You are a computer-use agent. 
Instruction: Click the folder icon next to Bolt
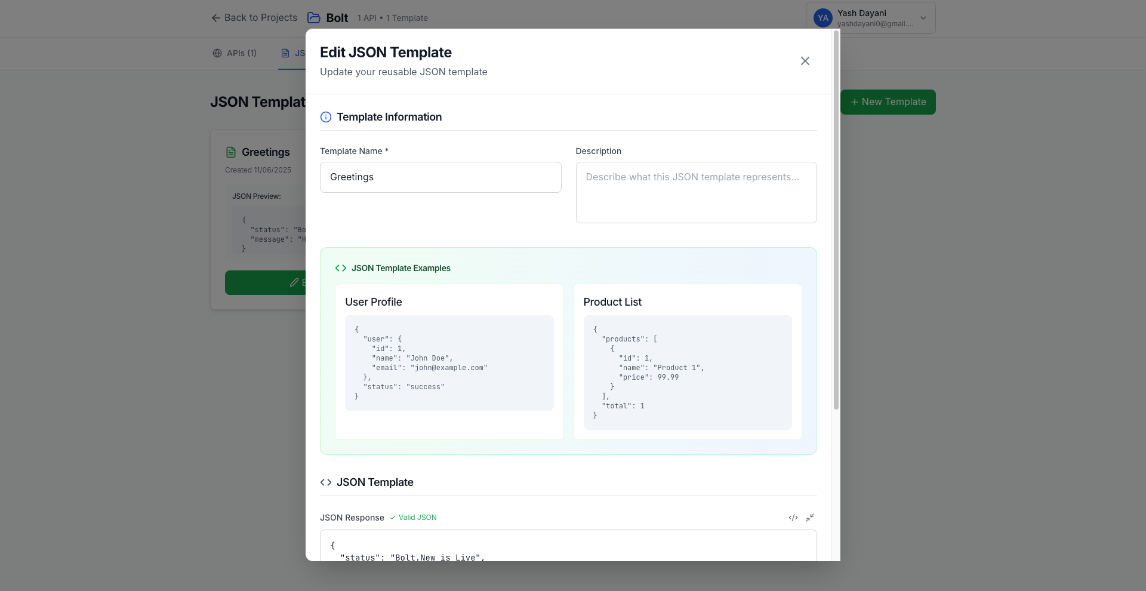point(313,18)
